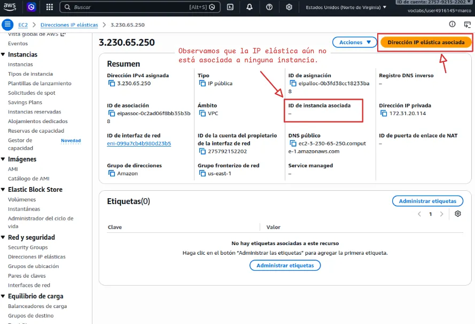
Task: Copy the VPC scope value
Action: 202,114
